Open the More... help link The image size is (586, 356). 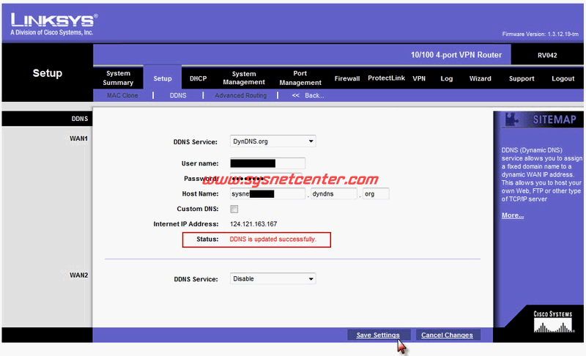(512, 215)
